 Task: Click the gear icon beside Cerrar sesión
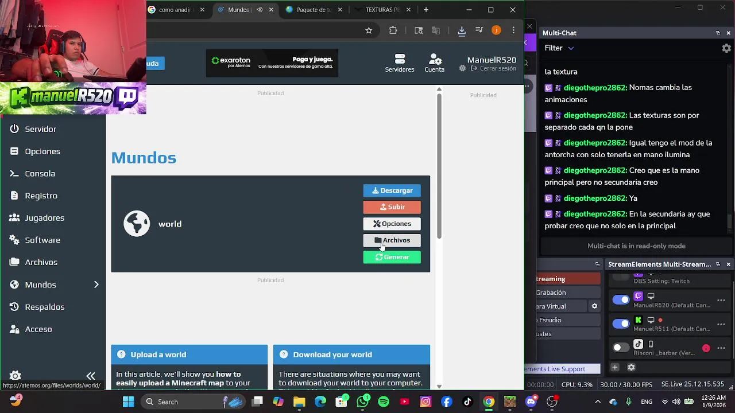[x=463, y=68]
